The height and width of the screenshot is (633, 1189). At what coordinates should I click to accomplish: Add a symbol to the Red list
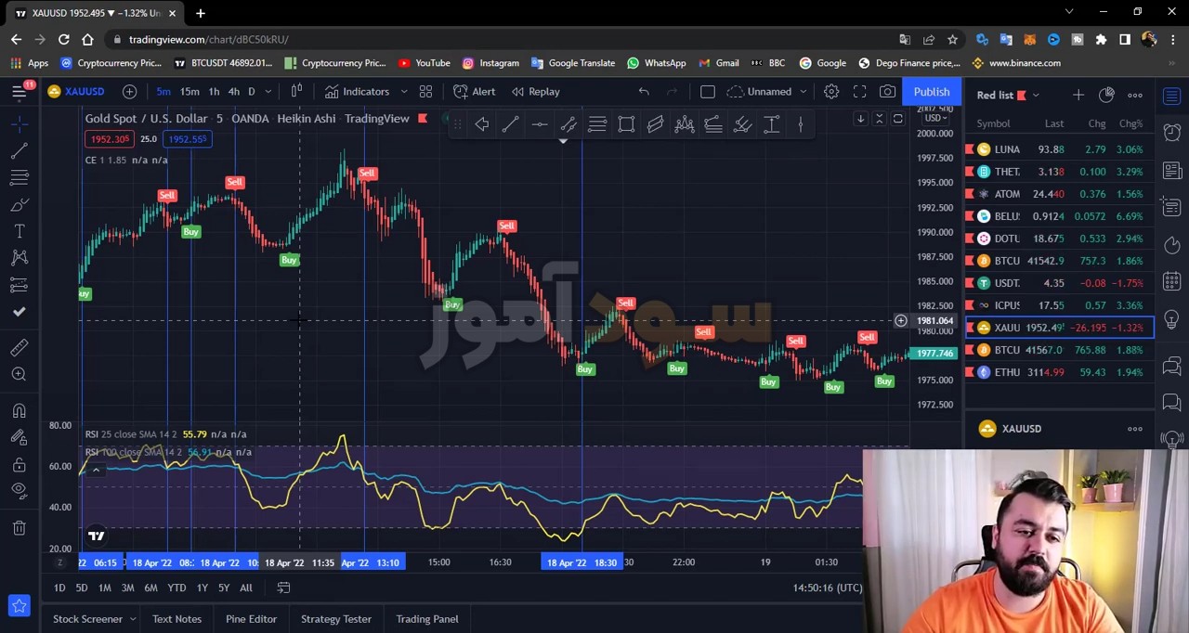(x=1078, y=95)
